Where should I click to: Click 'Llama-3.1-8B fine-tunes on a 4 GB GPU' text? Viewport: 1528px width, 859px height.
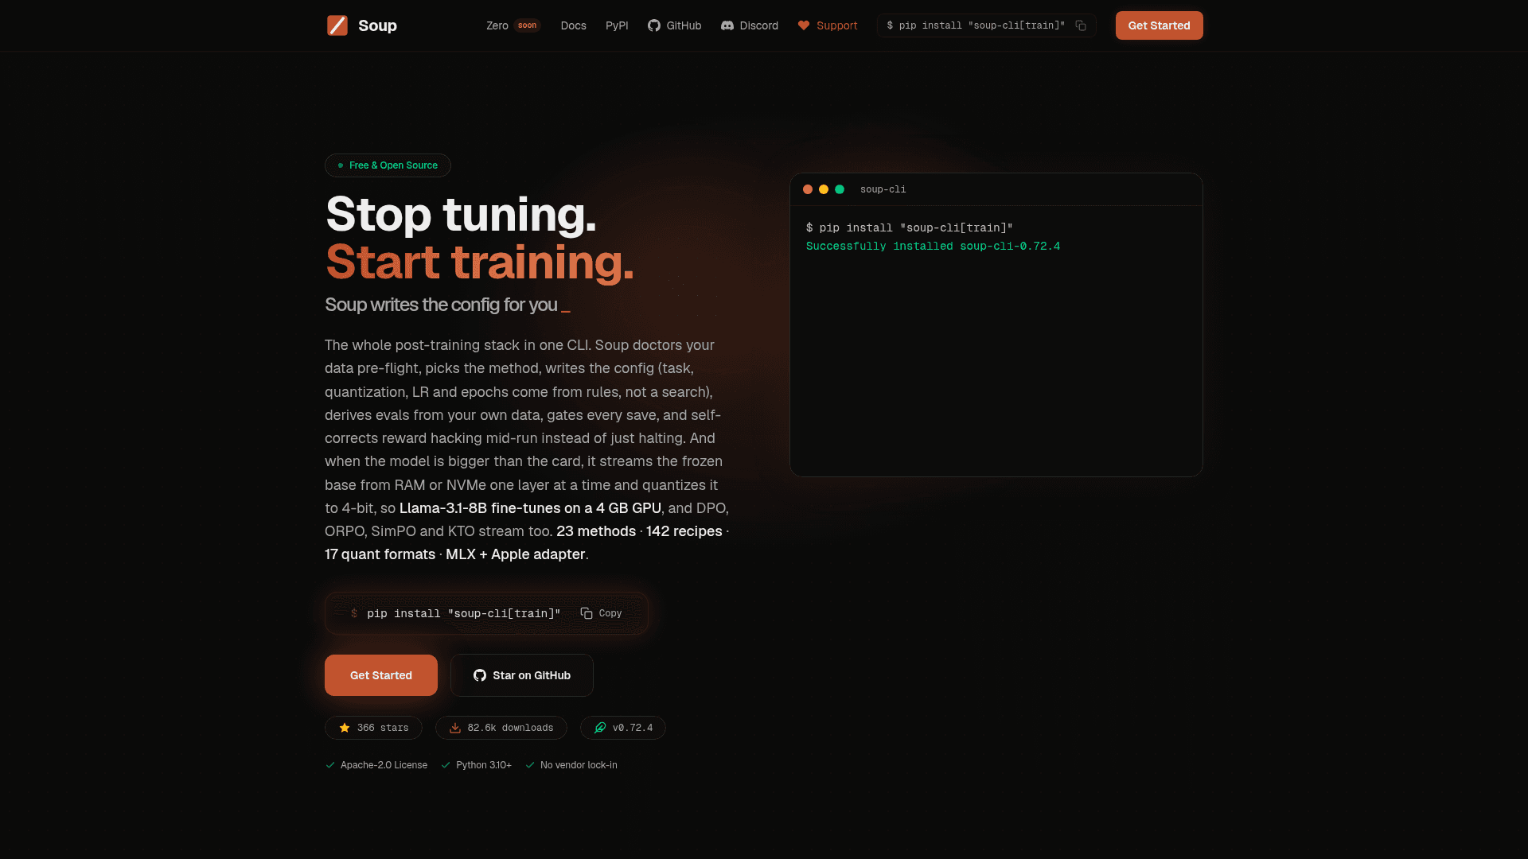coord(530,508)
